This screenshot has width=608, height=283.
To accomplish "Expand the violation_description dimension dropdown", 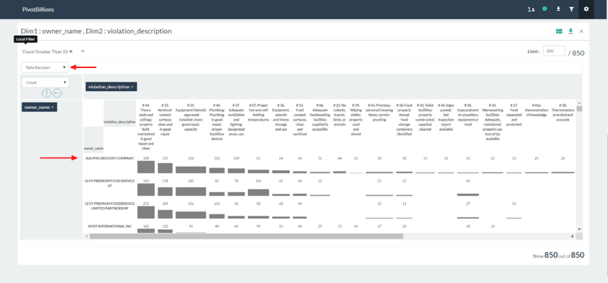I will [x=111, y=87].
